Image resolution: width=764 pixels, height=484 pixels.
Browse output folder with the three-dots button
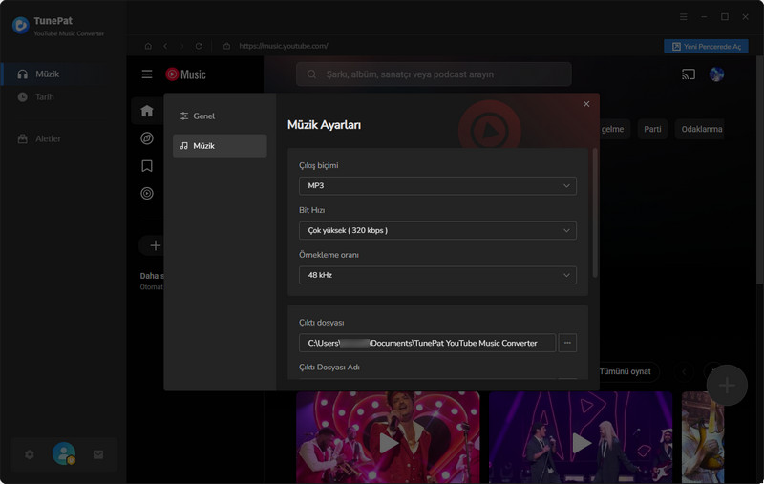567,343
